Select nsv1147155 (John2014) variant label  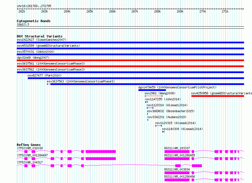tap(163, 99)
